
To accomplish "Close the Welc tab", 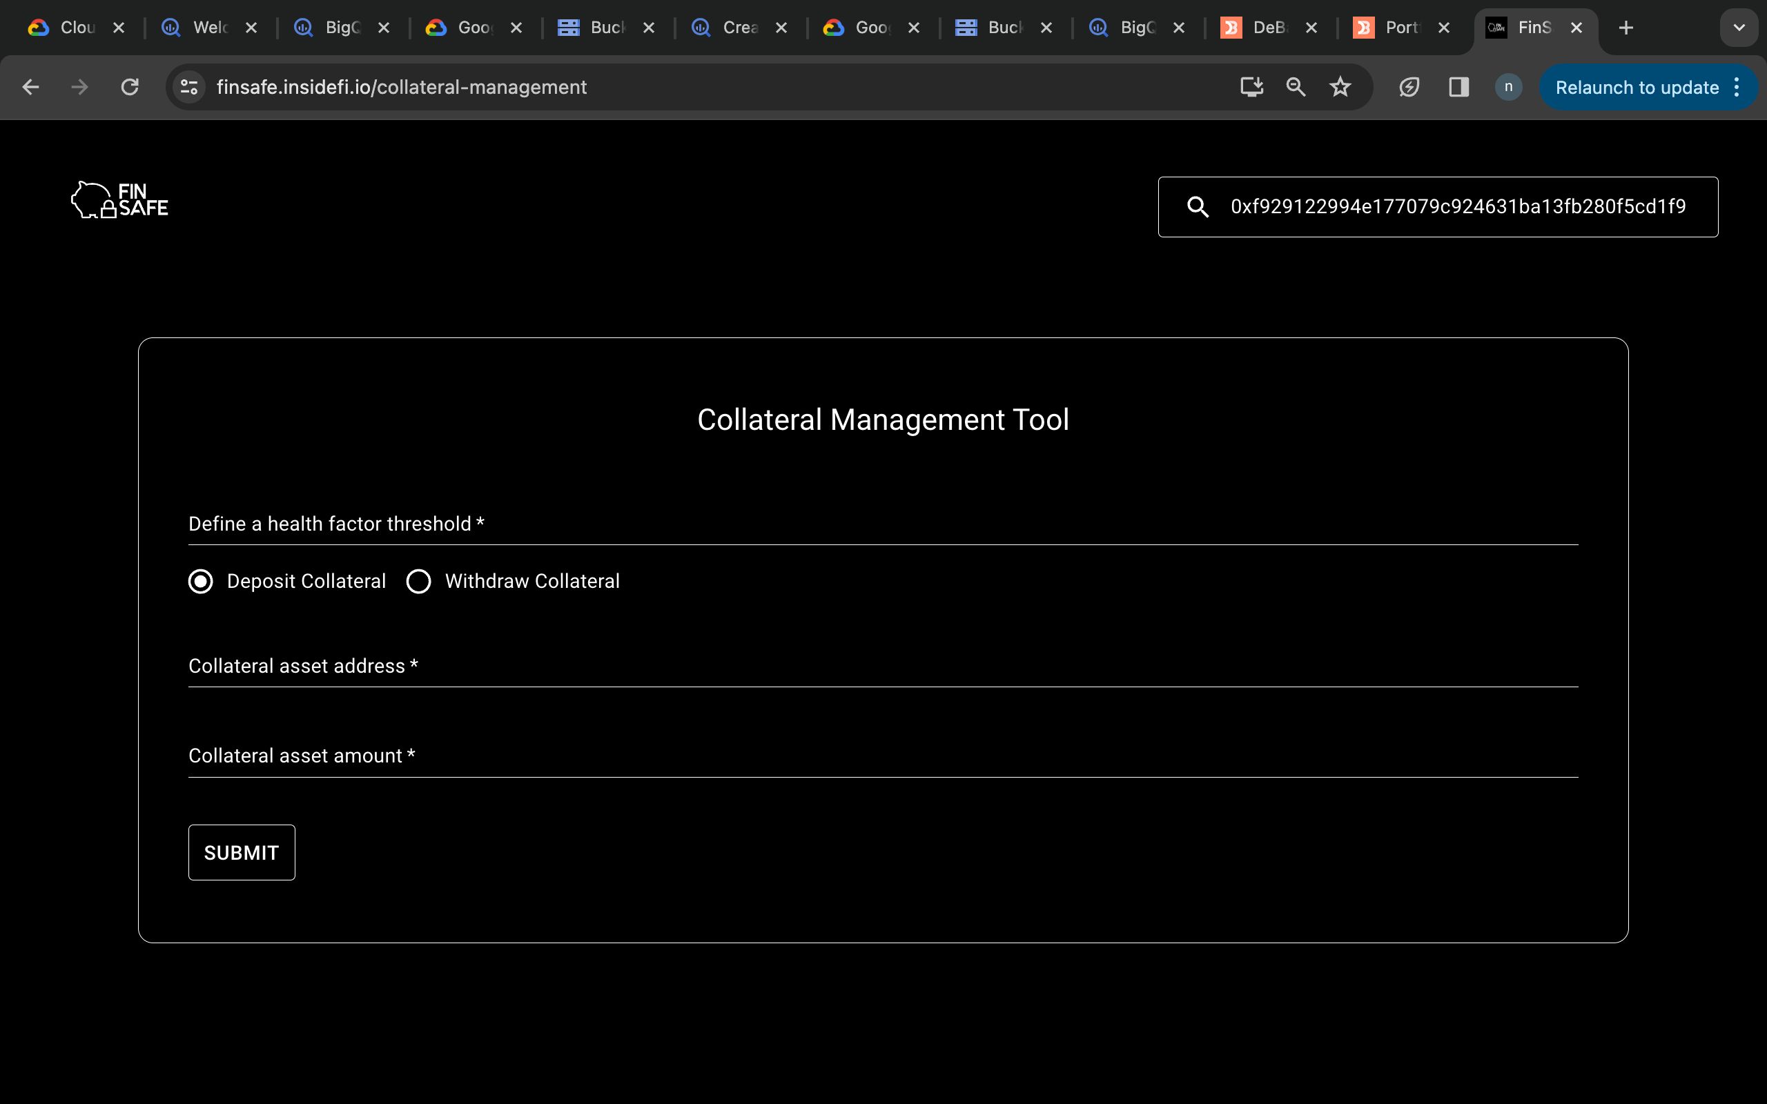I will [251, 28].
